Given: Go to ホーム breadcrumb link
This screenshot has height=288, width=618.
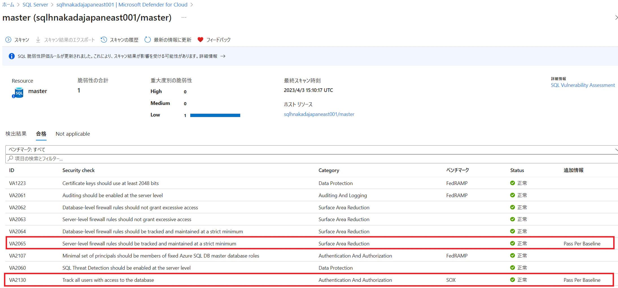Looking at the screenshot, I should point(8,5).
